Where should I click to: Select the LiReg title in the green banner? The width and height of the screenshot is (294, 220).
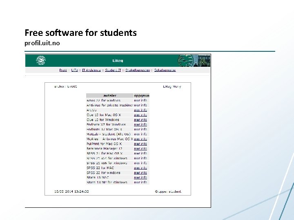pos(118,61)
